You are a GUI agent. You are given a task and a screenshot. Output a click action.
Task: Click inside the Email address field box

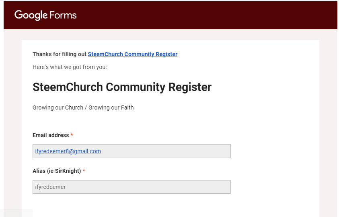coord(131,151)
